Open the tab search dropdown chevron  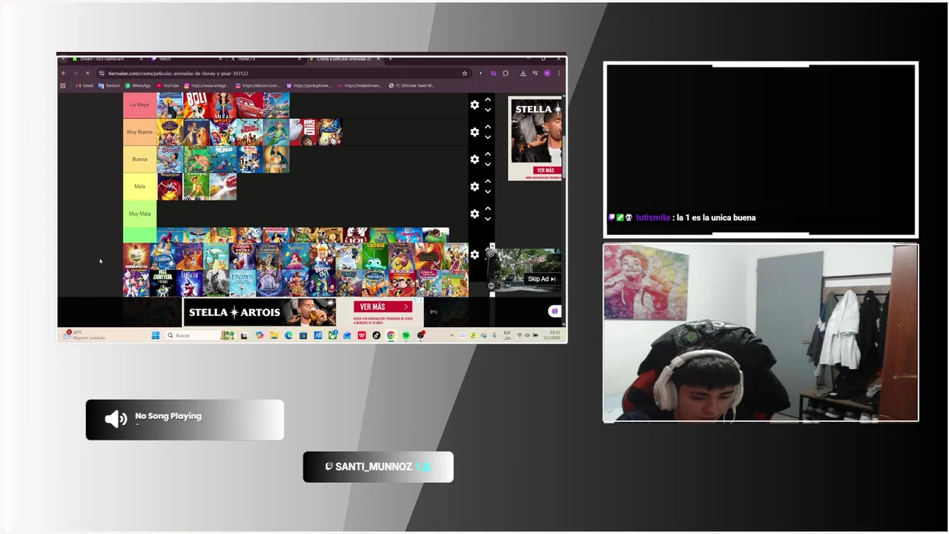point(63,59)
